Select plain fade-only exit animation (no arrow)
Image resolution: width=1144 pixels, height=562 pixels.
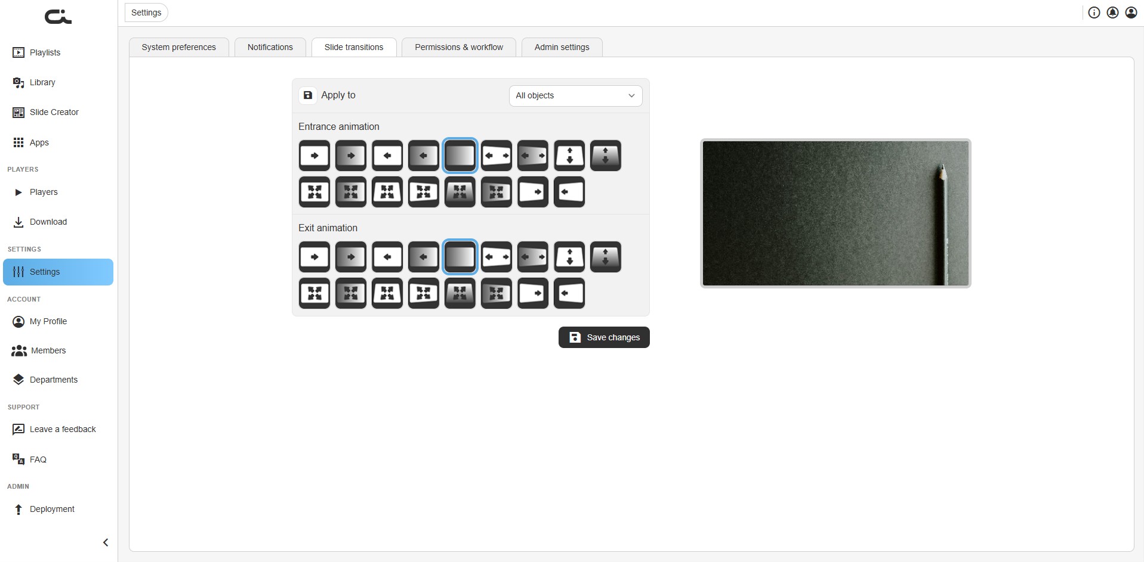(x=460, y=257)
